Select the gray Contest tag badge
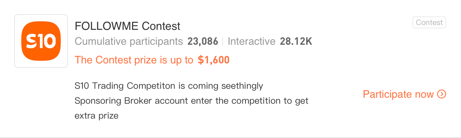This screenshot has height=138, width=461. click(429, 22)
